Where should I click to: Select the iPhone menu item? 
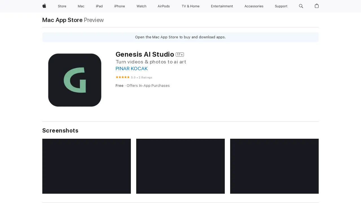coord(119,6)
